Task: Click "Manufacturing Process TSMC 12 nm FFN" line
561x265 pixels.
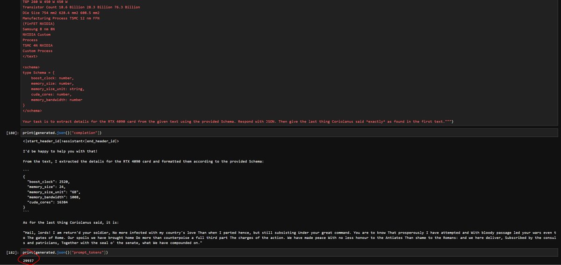Action: [61, 18]
